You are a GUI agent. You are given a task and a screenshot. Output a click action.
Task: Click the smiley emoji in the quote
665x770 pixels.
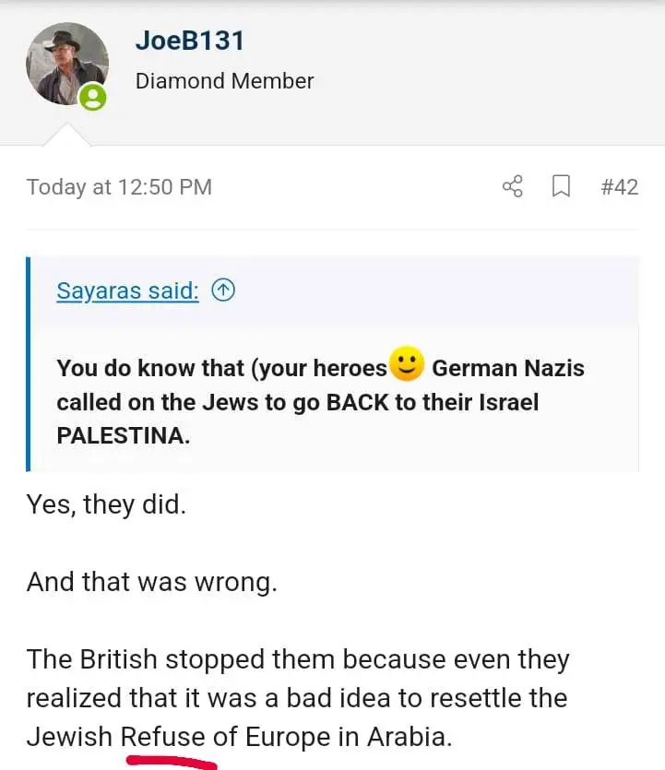point(407,366)
